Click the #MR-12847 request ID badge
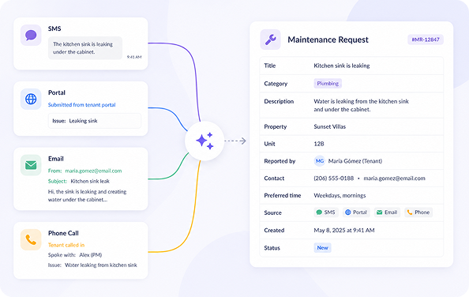 coord(426,39)
